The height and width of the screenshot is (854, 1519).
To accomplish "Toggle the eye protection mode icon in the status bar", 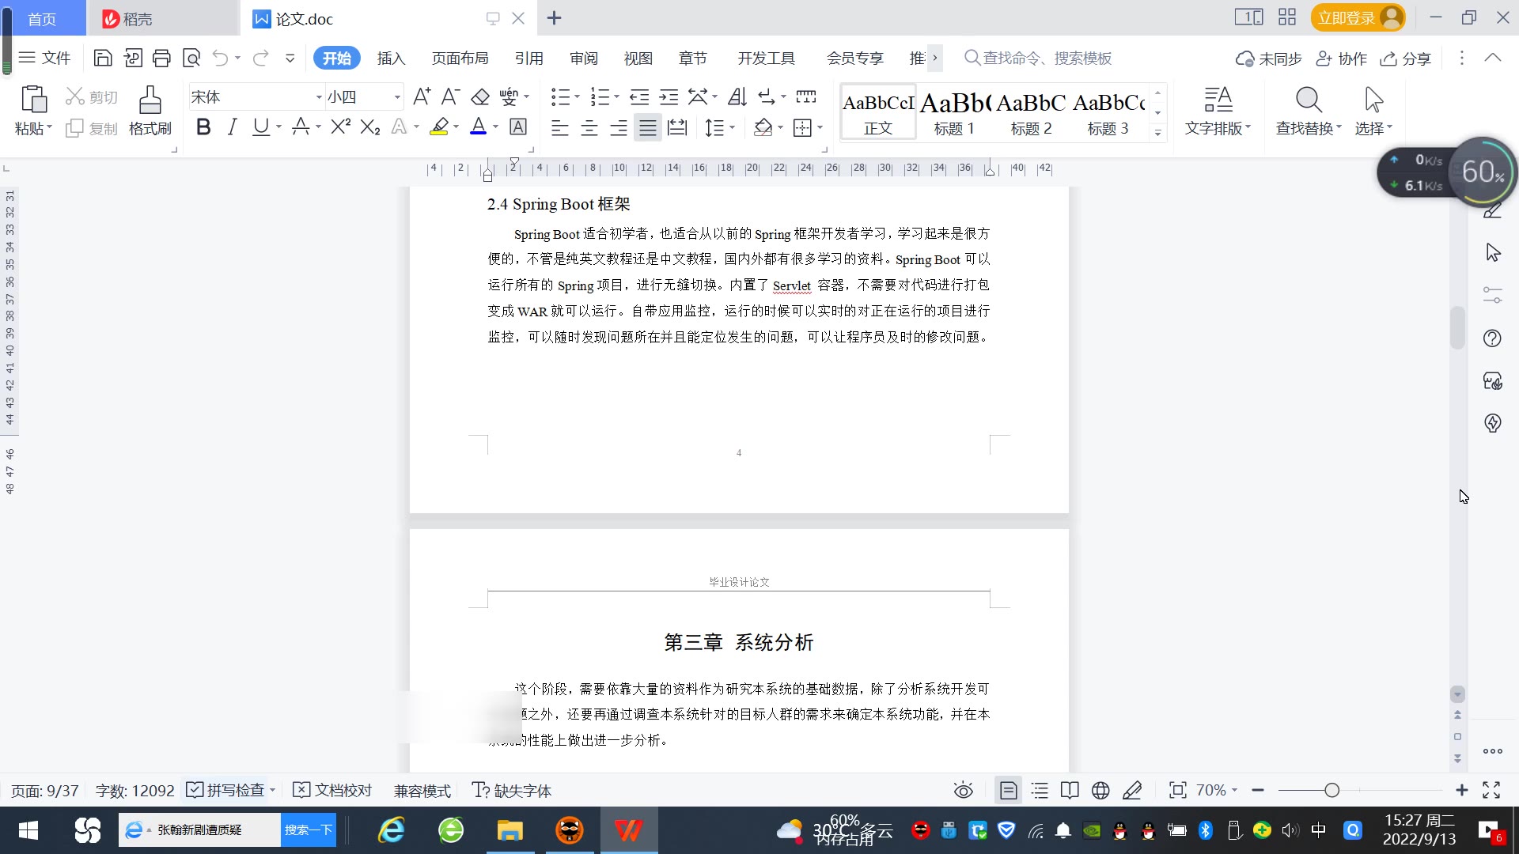I will [963, 790].
